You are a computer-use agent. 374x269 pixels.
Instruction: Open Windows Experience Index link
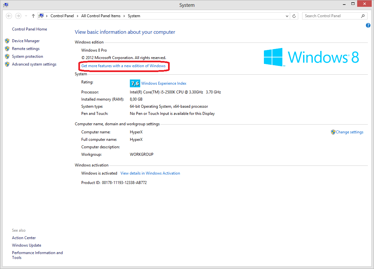[x=164, y=83]
